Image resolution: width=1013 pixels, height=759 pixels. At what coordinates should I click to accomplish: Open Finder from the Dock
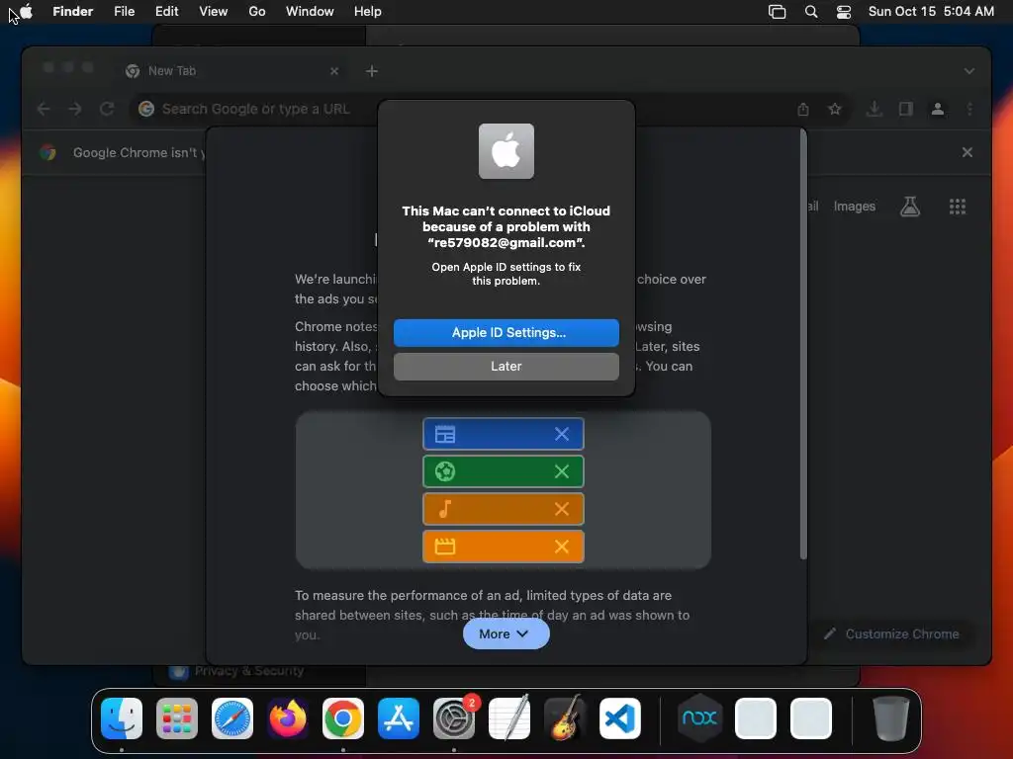pos(122,718)
